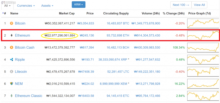Viewport: 220px width, 103px height.
Task: Go to Next 100 results
Action: click(x=181, y=5)
